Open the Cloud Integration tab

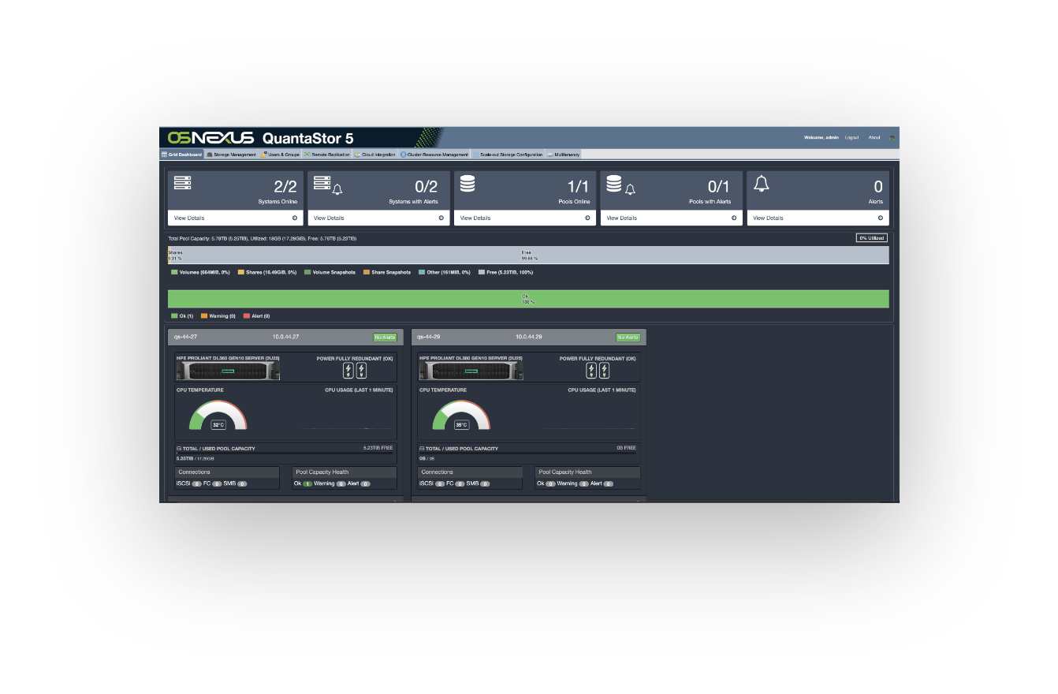[x=374, y=155]
